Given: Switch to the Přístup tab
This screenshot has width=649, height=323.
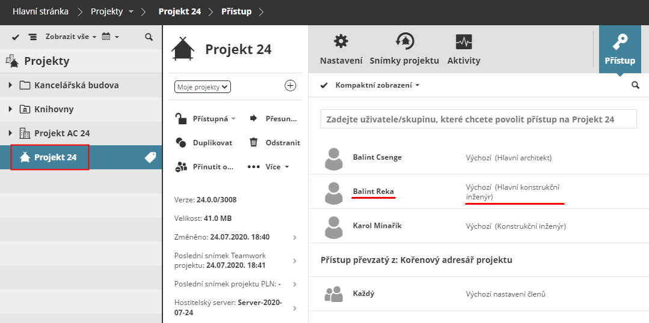Looking at the screenshot, I should point(620,49).
